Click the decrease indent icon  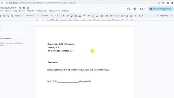pos(127,16)
